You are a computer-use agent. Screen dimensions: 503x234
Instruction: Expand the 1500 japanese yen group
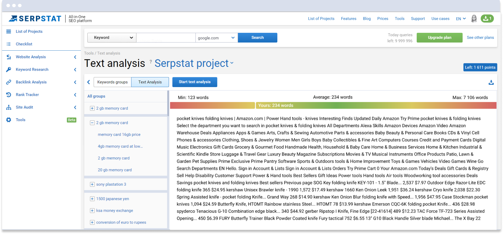[x=92, y=199]
